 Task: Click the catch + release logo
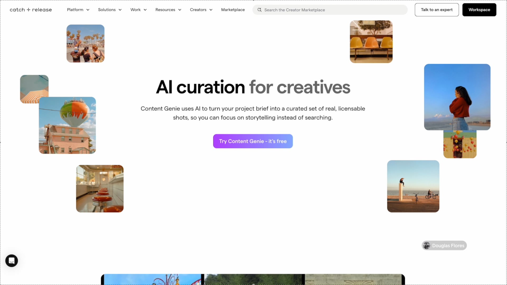coord(31,10)
